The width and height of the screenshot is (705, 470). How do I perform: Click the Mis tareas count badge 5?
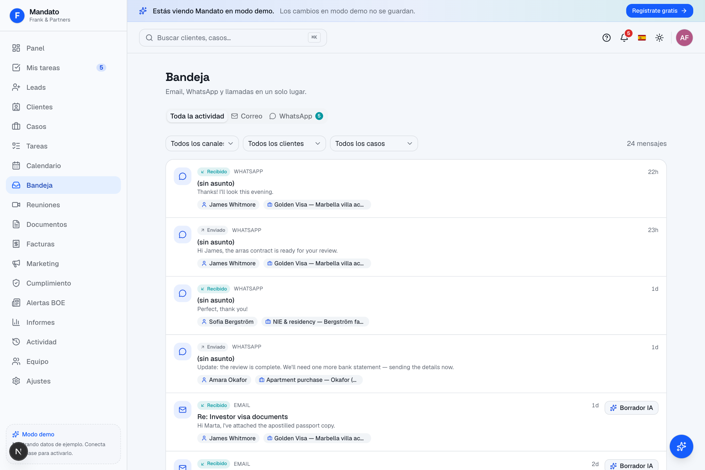click(x=101, y=68)
